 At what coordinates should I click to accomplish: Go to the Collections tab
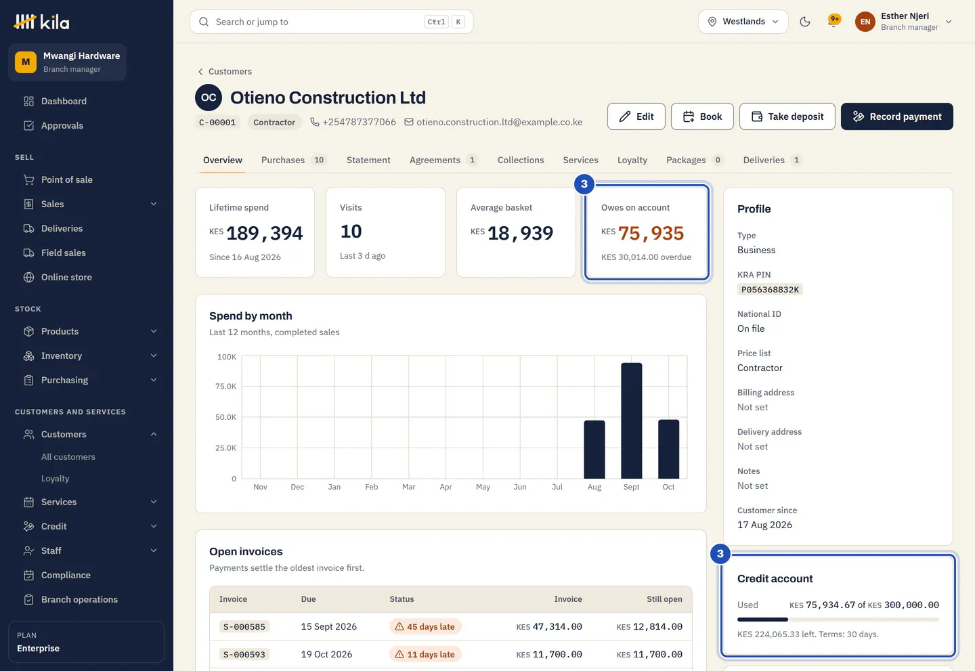521,160
